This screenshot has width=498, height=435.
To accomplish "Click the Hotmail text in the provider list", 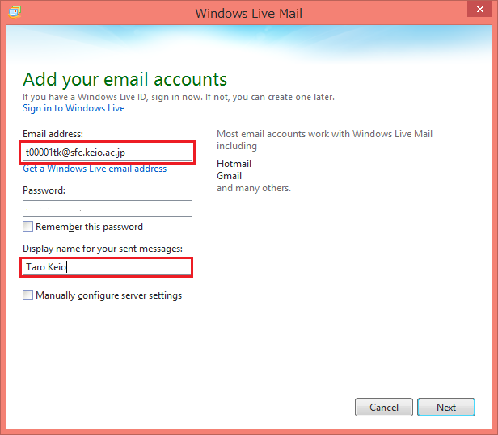I will [x=234, y=164].
